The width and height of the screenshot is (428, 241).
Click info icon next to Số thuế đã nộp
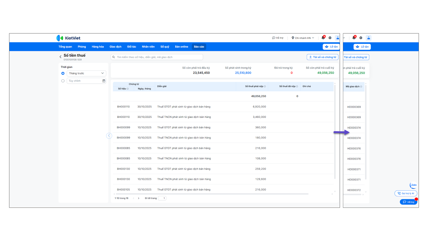click(297, 86)
